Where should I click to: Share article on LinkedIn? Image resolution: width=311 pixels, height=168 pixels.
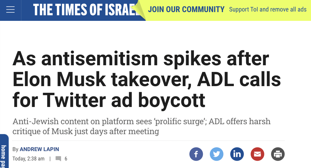[x=237, y=154]
